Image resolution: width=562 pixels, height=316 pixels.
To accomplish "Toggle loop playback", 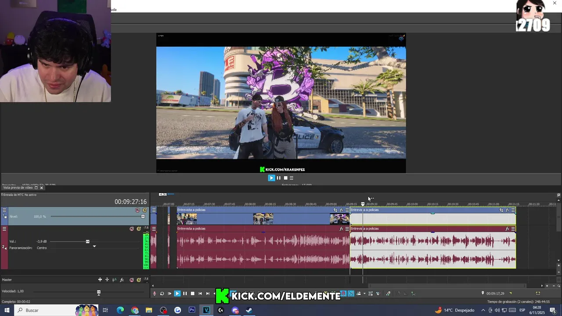I will pos(162,294).
